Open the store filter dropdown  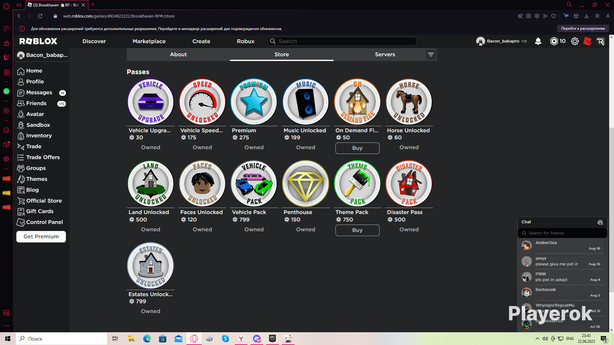tap(431, 55)
